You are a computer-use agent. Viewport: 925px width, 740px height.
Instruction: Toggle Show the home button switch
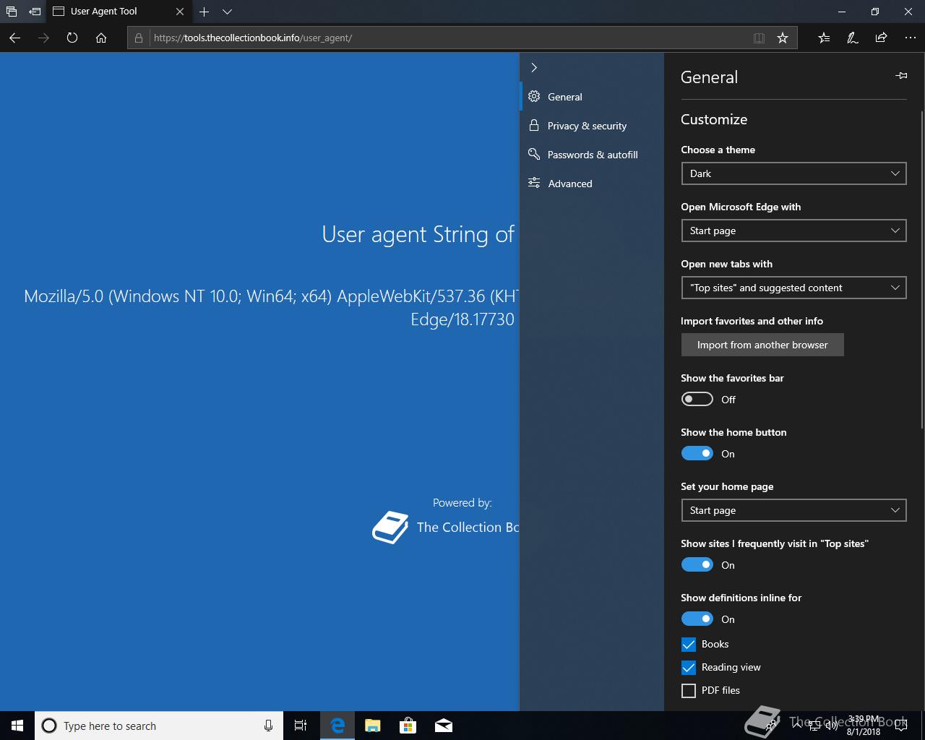click(x=697, y=453)
